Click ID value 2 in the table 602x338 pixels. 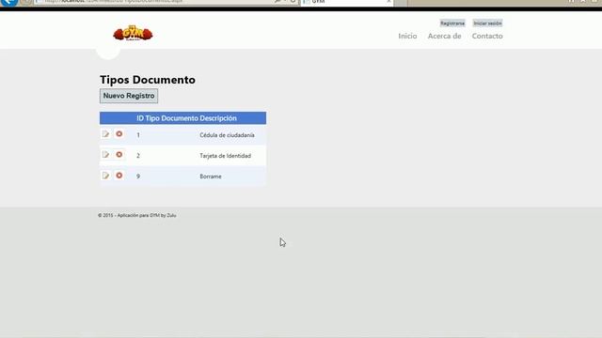(138, 156)
